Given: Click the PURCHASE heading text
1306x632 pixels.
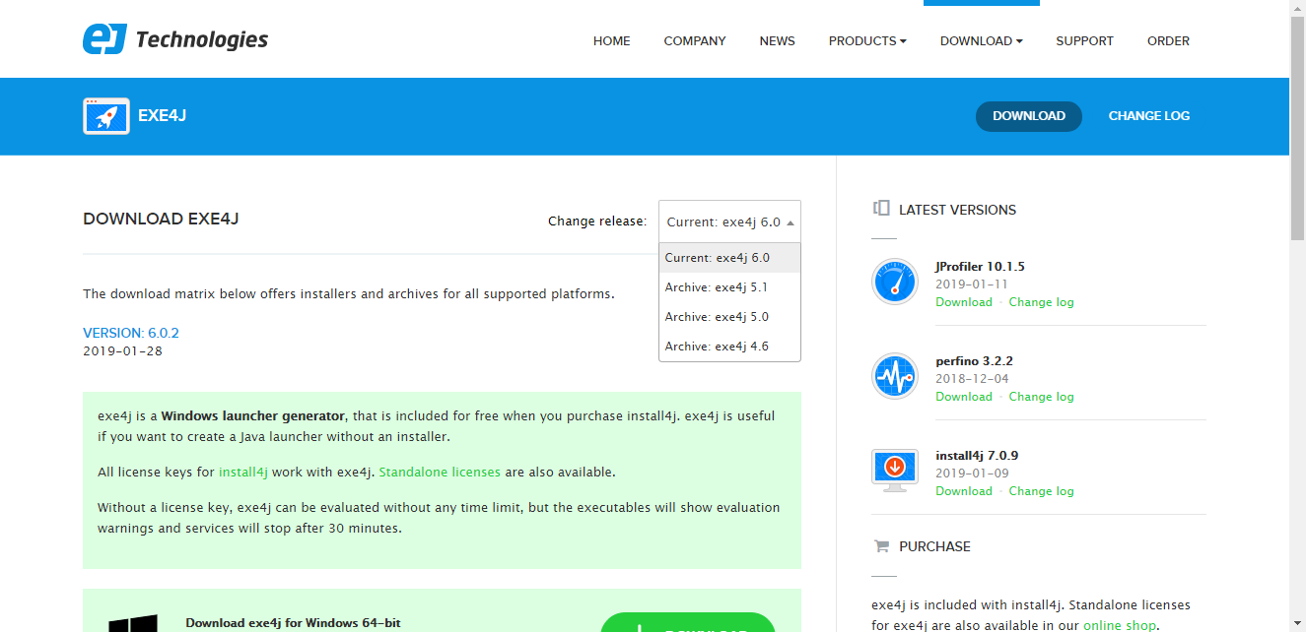Looking at the screenshot, I should click(934, 546).
